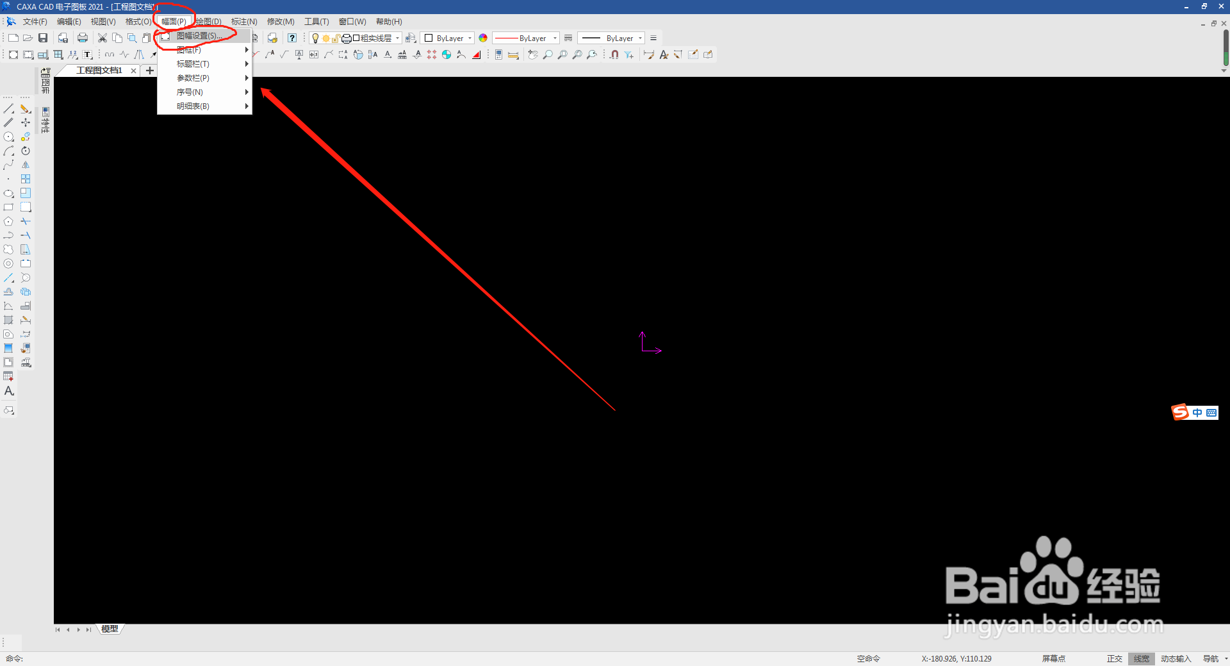Select the Polygon drawing tool
This screenshot has height=666, width=1230.
(x=8, y=221)
